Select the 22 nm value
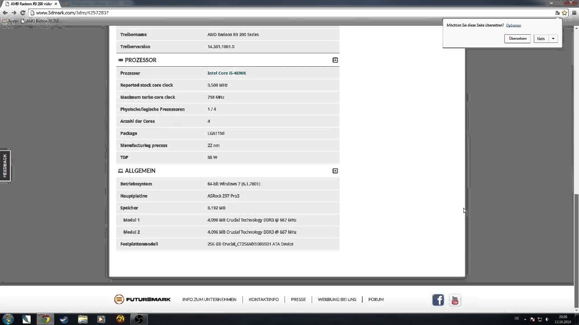Viewport: 579px width, 325px height. point(214,145)
